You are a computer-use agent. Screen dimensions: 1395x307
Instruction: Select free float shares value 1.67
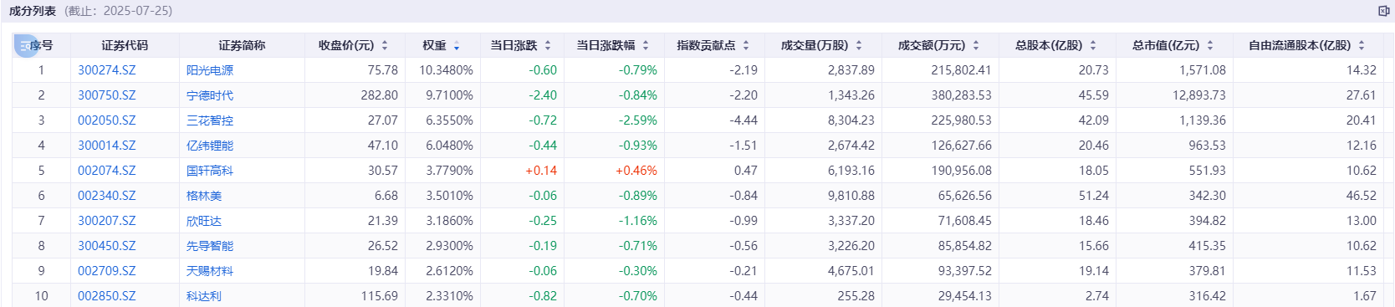point(1365,296)
